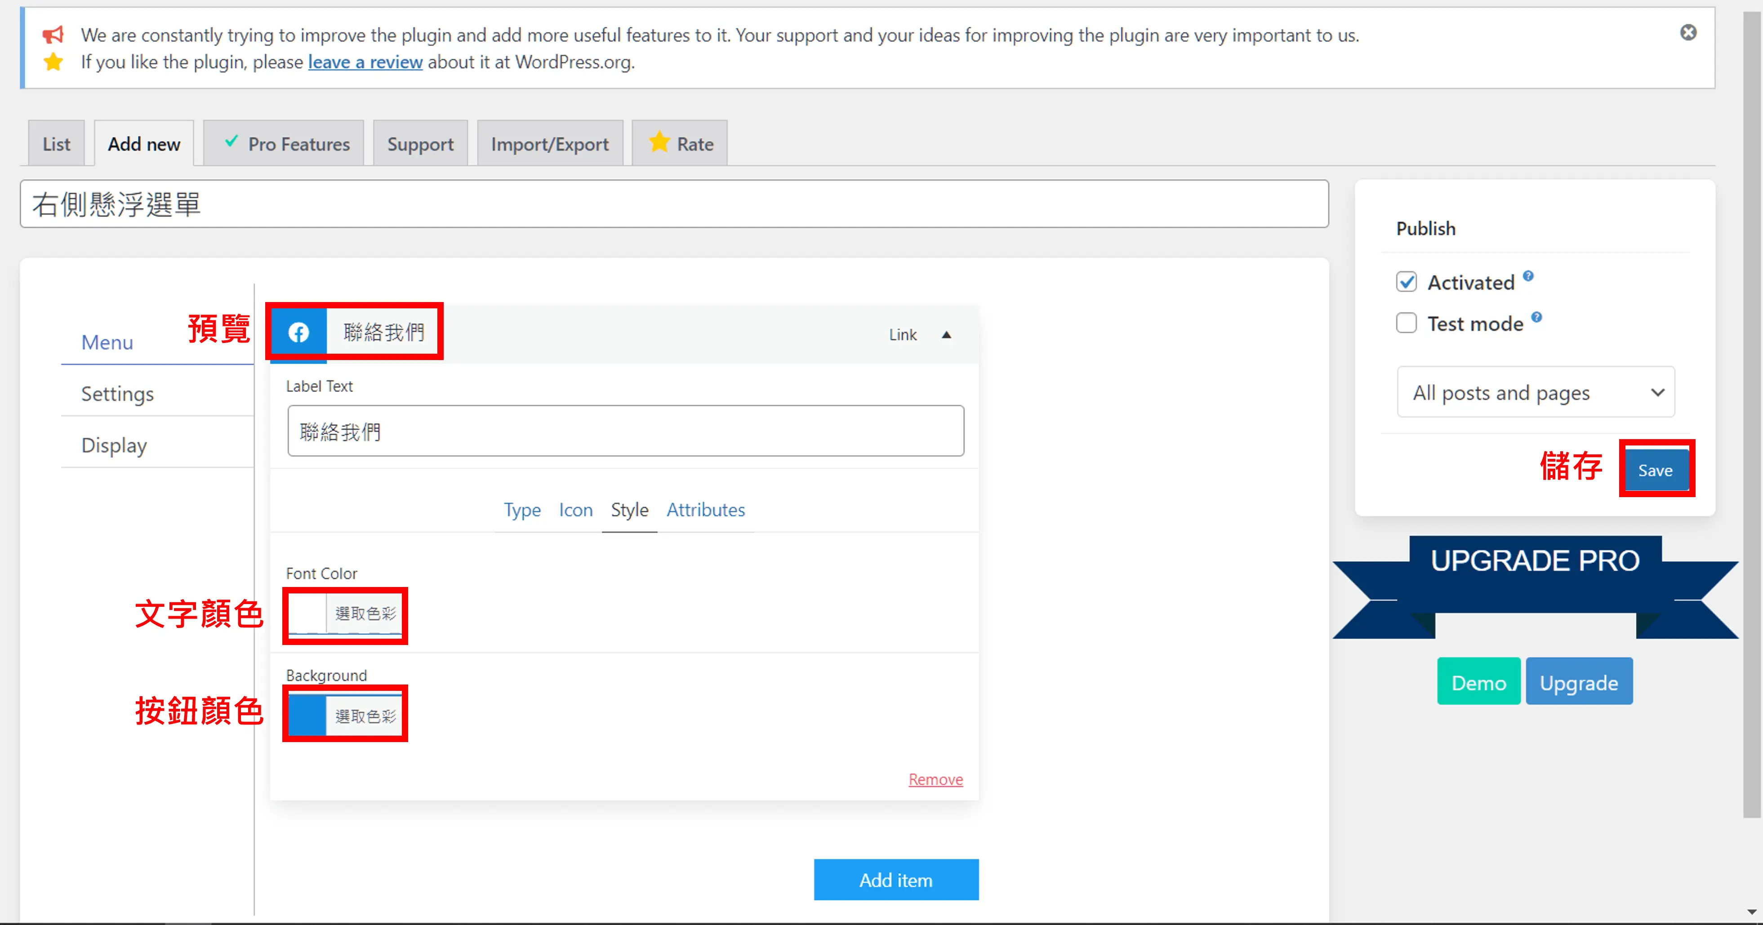The width and height of the screenshot is (1763, 925).
Task: Switch to the Type sub-tab
Action: [522, 510]
